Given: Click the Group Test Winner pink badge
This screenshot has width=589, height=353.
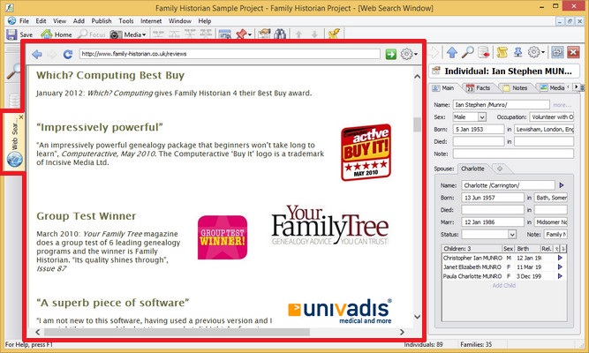Looking at the screenshot, I should 223,237.
